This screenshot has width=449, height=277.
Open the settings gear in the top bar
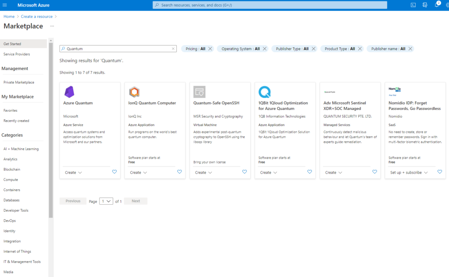[447, 5]
